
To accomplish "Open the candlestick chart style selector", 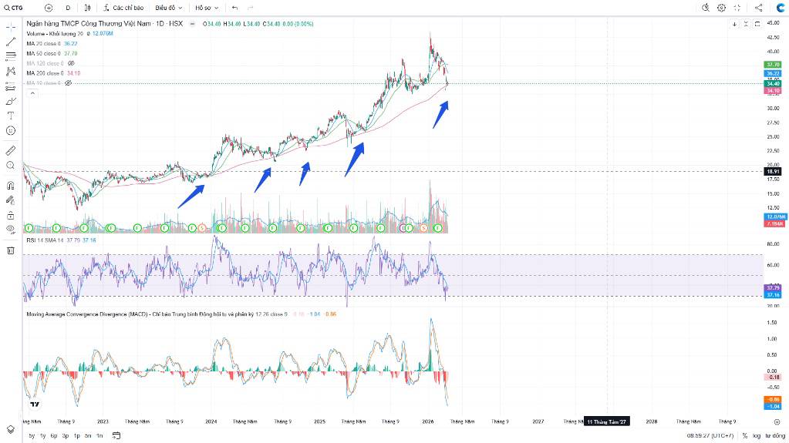I will click(x=88, y=8).
